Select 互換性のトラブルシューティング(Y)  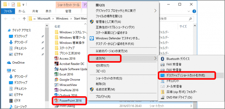point(115,27)
